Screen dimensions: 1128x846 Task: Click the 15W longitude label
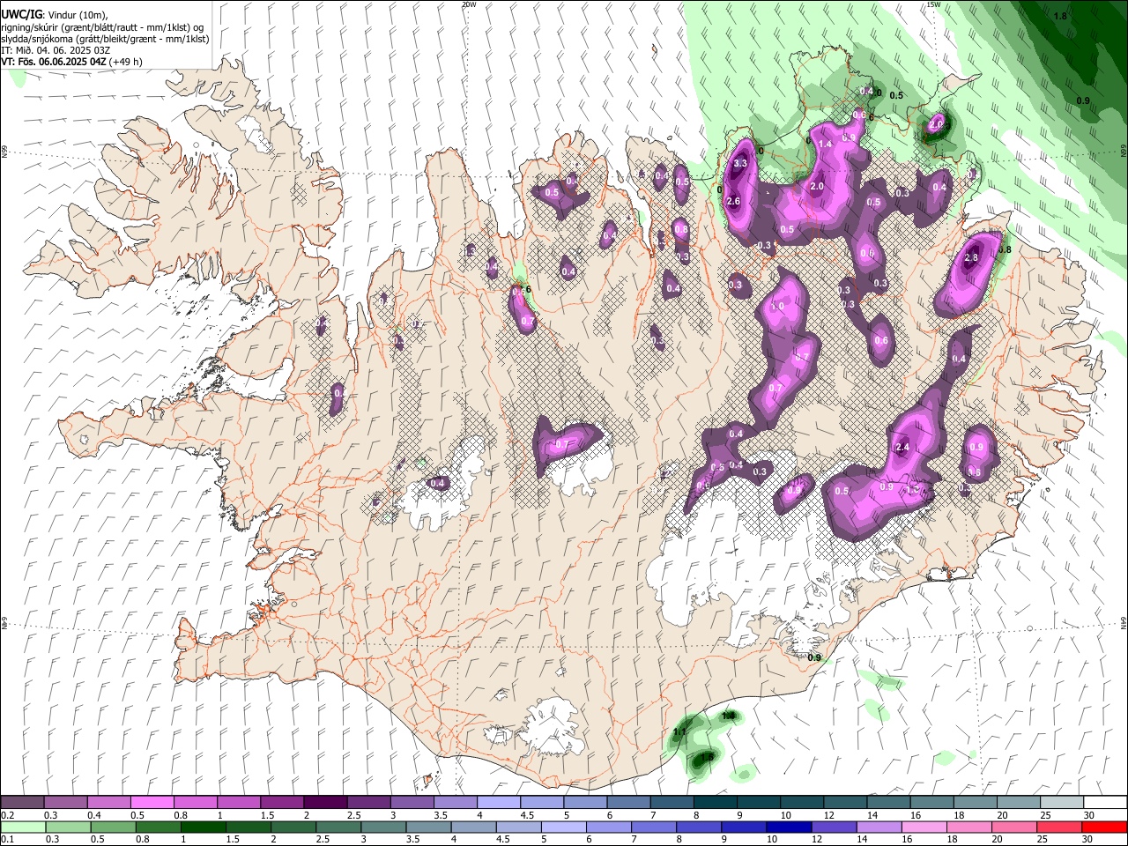(x=933, y=4)
